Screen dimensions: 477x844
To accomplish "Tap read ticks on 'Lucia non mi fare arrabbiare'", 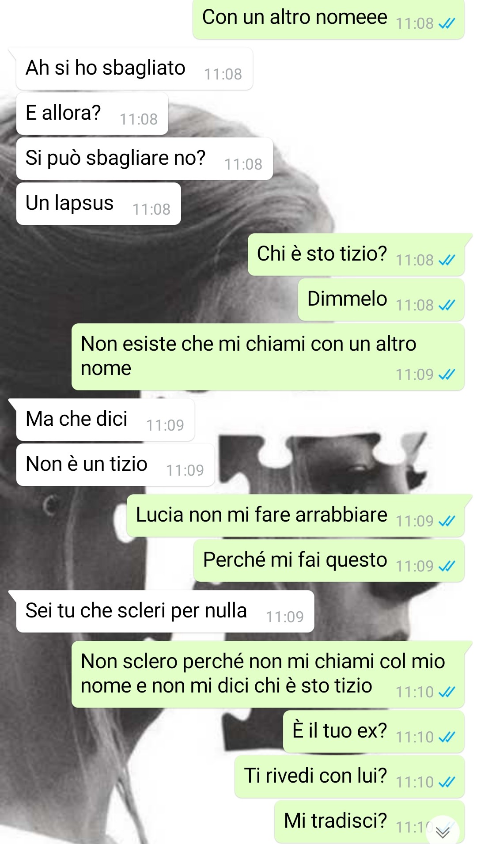I will pos(447,521).
